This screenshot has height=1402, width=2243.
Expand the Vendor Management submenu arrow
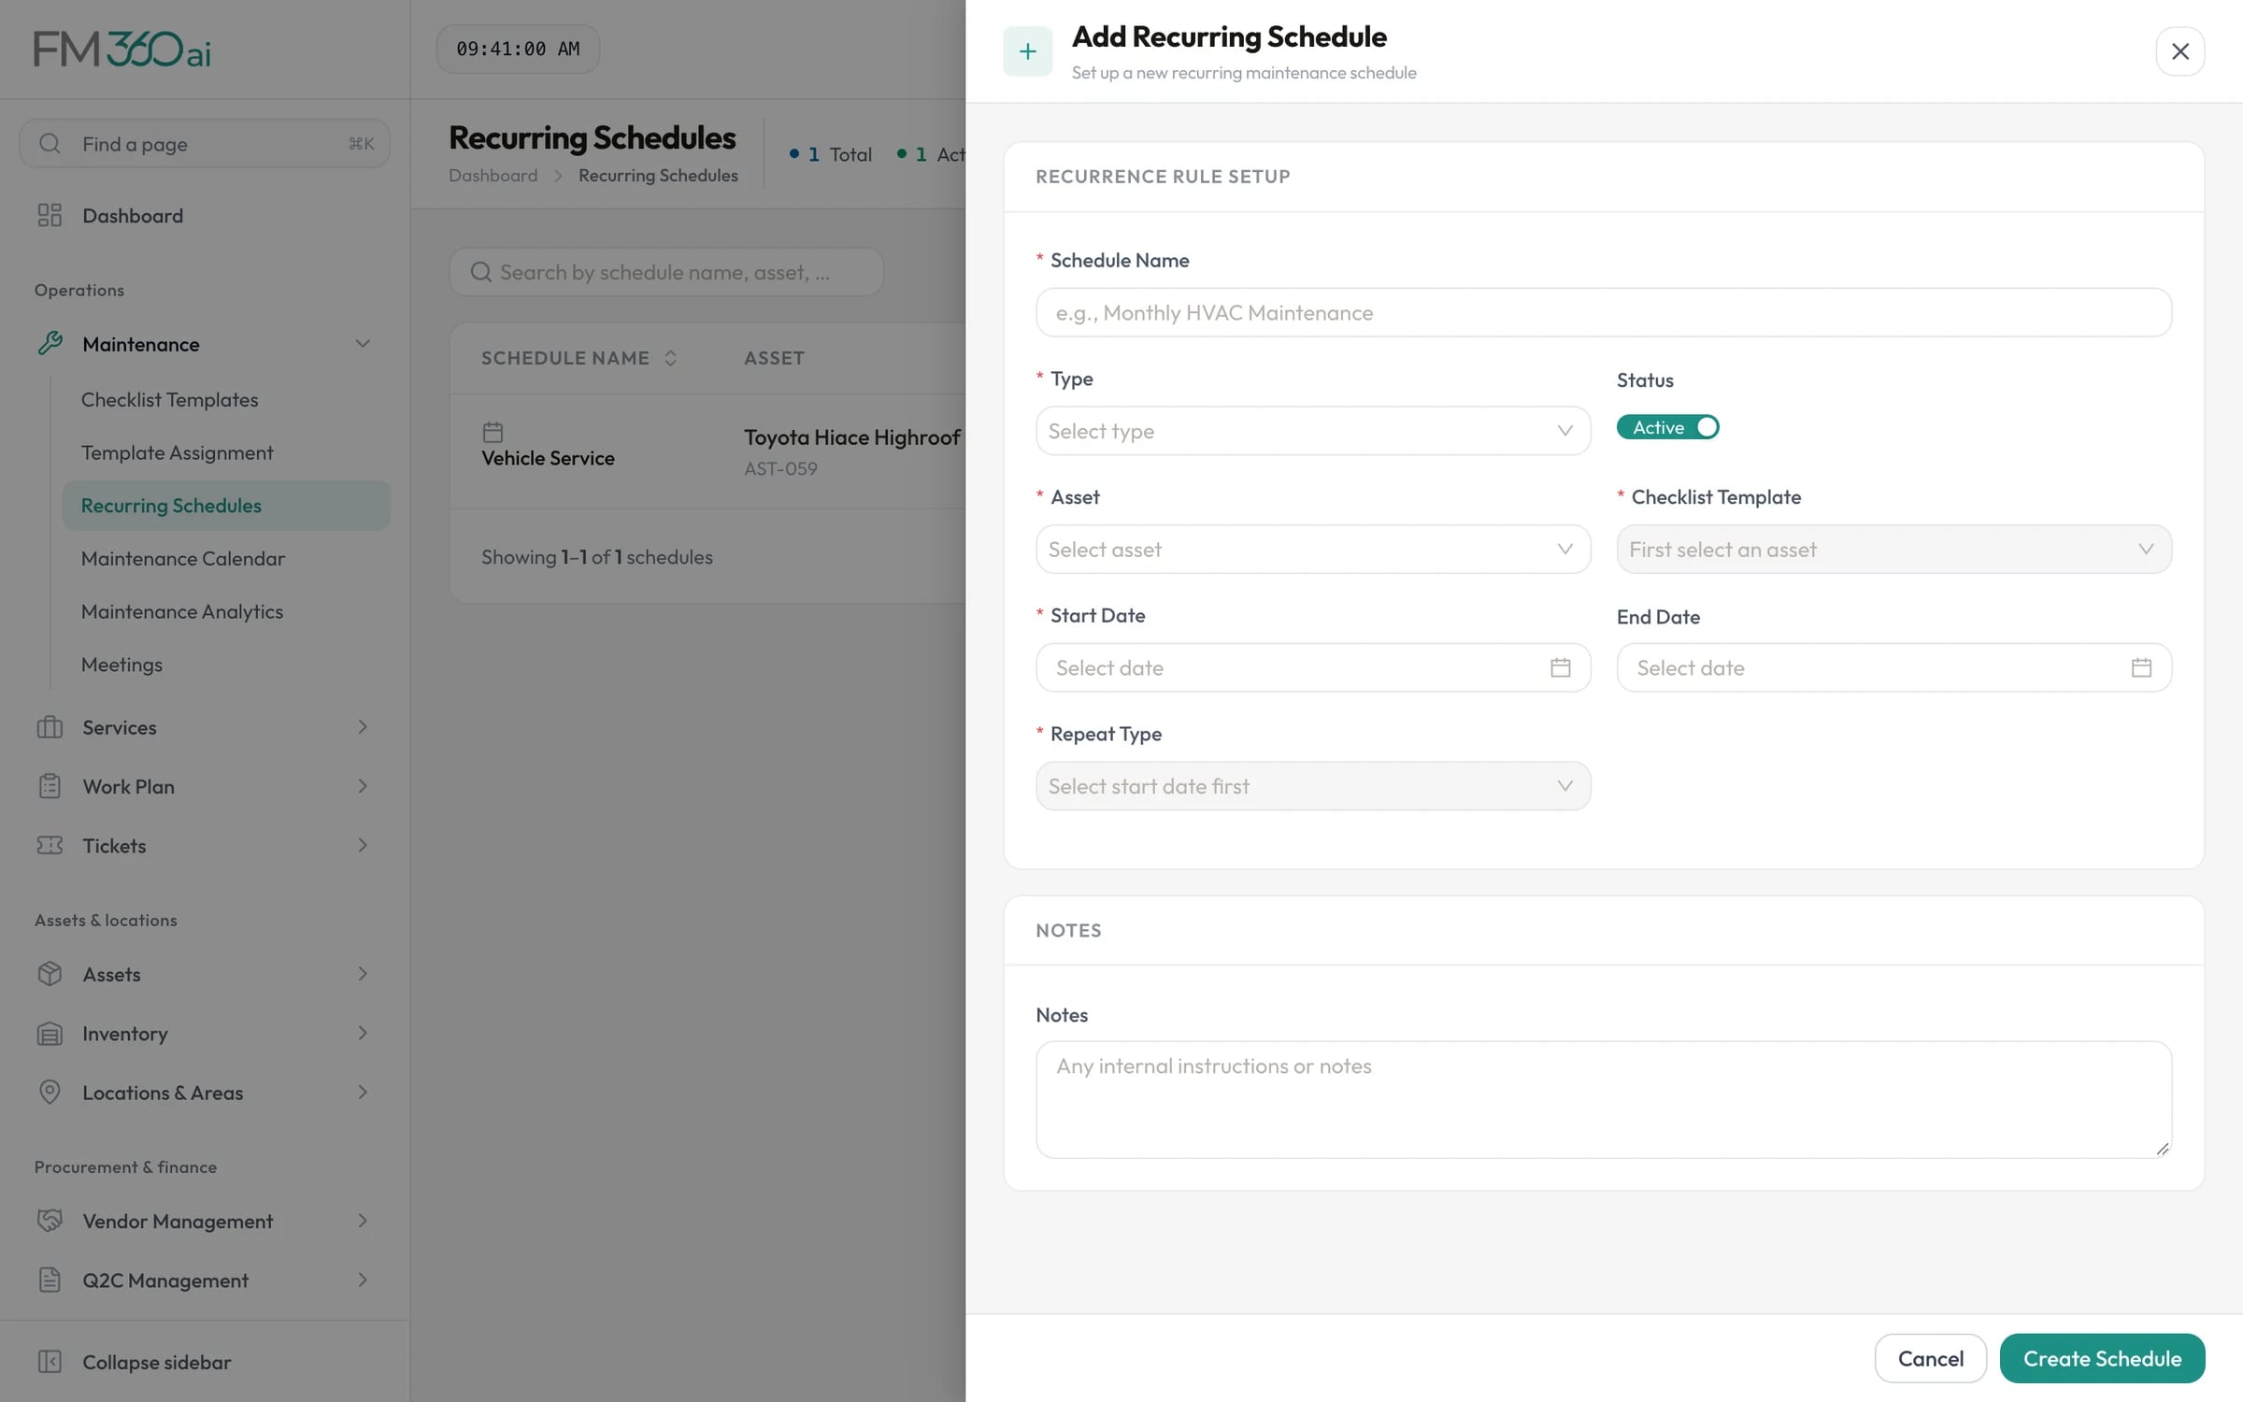pos(363,1221)
